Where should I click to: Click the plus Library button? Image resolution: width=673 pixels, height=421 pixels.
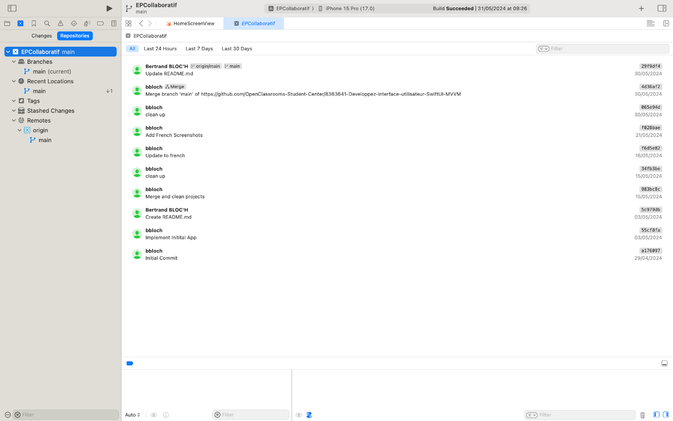tap(641, 8)
